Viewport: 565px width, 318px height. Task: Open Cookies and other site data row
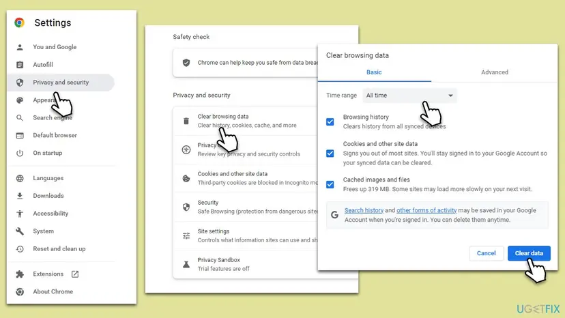coord(246,179)
